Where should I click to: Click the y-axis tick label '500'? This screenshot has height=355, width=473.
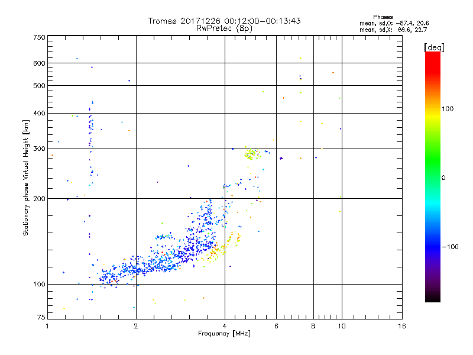point(39,86)
